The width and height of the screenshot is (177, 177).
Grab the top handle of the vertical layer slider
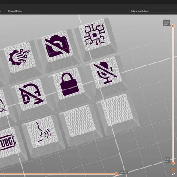pos(173,26)
